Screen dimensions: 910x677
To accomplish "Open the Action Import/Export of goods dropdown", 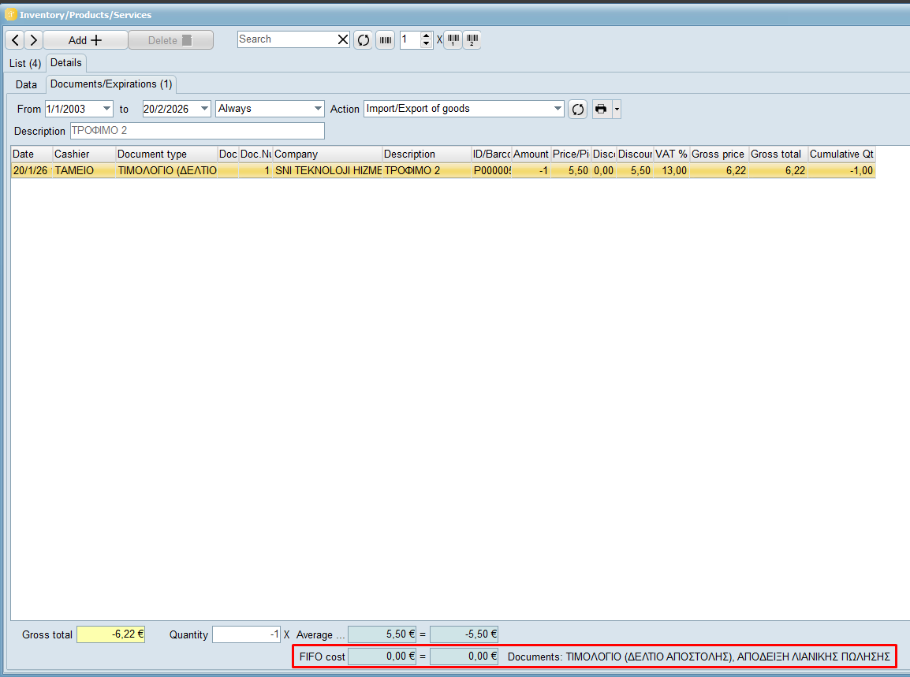I will (x=558, y=109).
